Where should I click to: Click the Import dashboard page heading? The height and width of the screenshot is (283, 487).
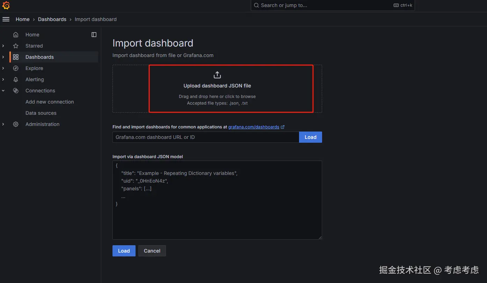(153, 43)
